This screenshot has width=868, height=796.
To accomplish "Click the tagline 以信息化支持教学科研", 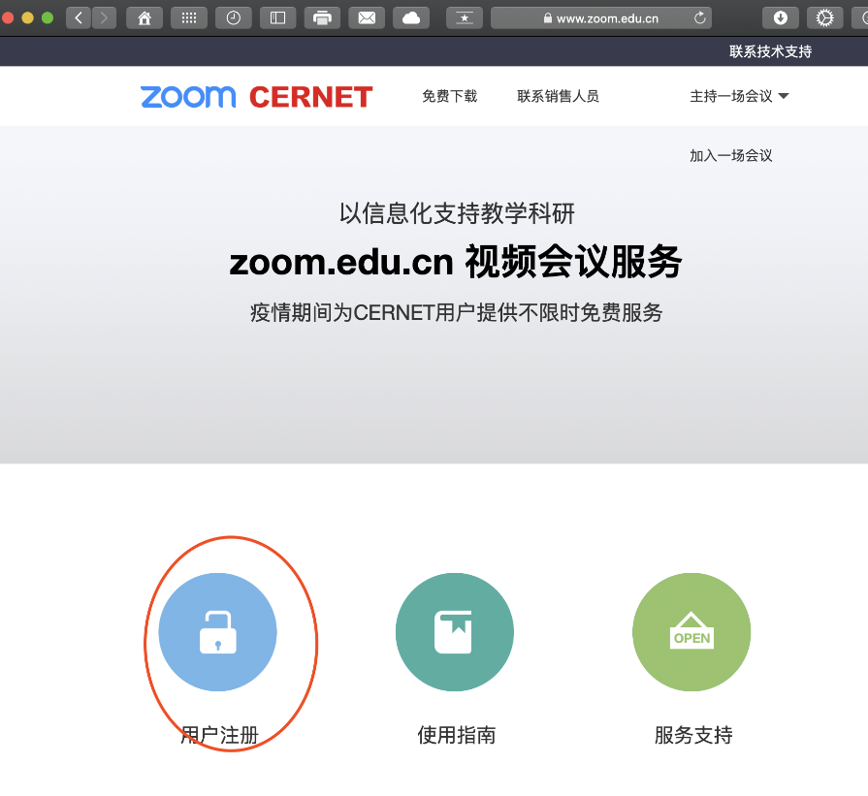I will tap(457, 213).
